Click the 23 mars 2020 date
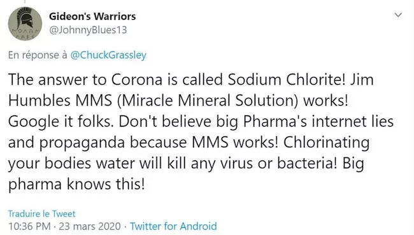The width and height of the screenshot is (414, 235). [90, 226]
